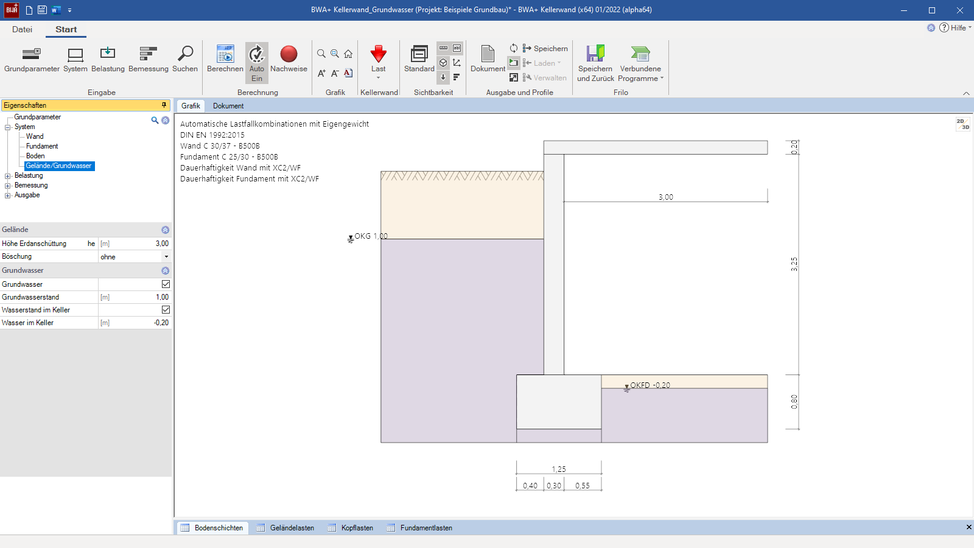Open Verbundene Programme dropdown
This screenshot has width=974, height=548.
pos(640,63)
